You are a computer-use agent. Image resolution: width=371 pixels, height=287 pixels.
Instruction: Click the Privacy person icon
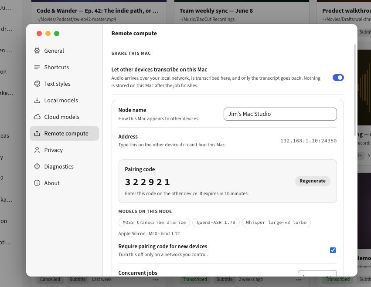37,150
